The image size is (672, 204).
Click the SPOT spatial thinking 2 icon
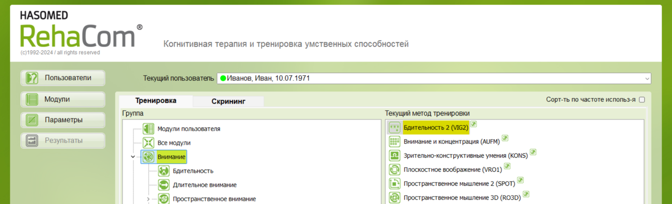pos(395,183)
